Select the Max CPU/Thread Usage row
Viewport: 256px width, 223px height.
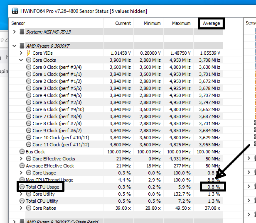click(x=116, y=180)
